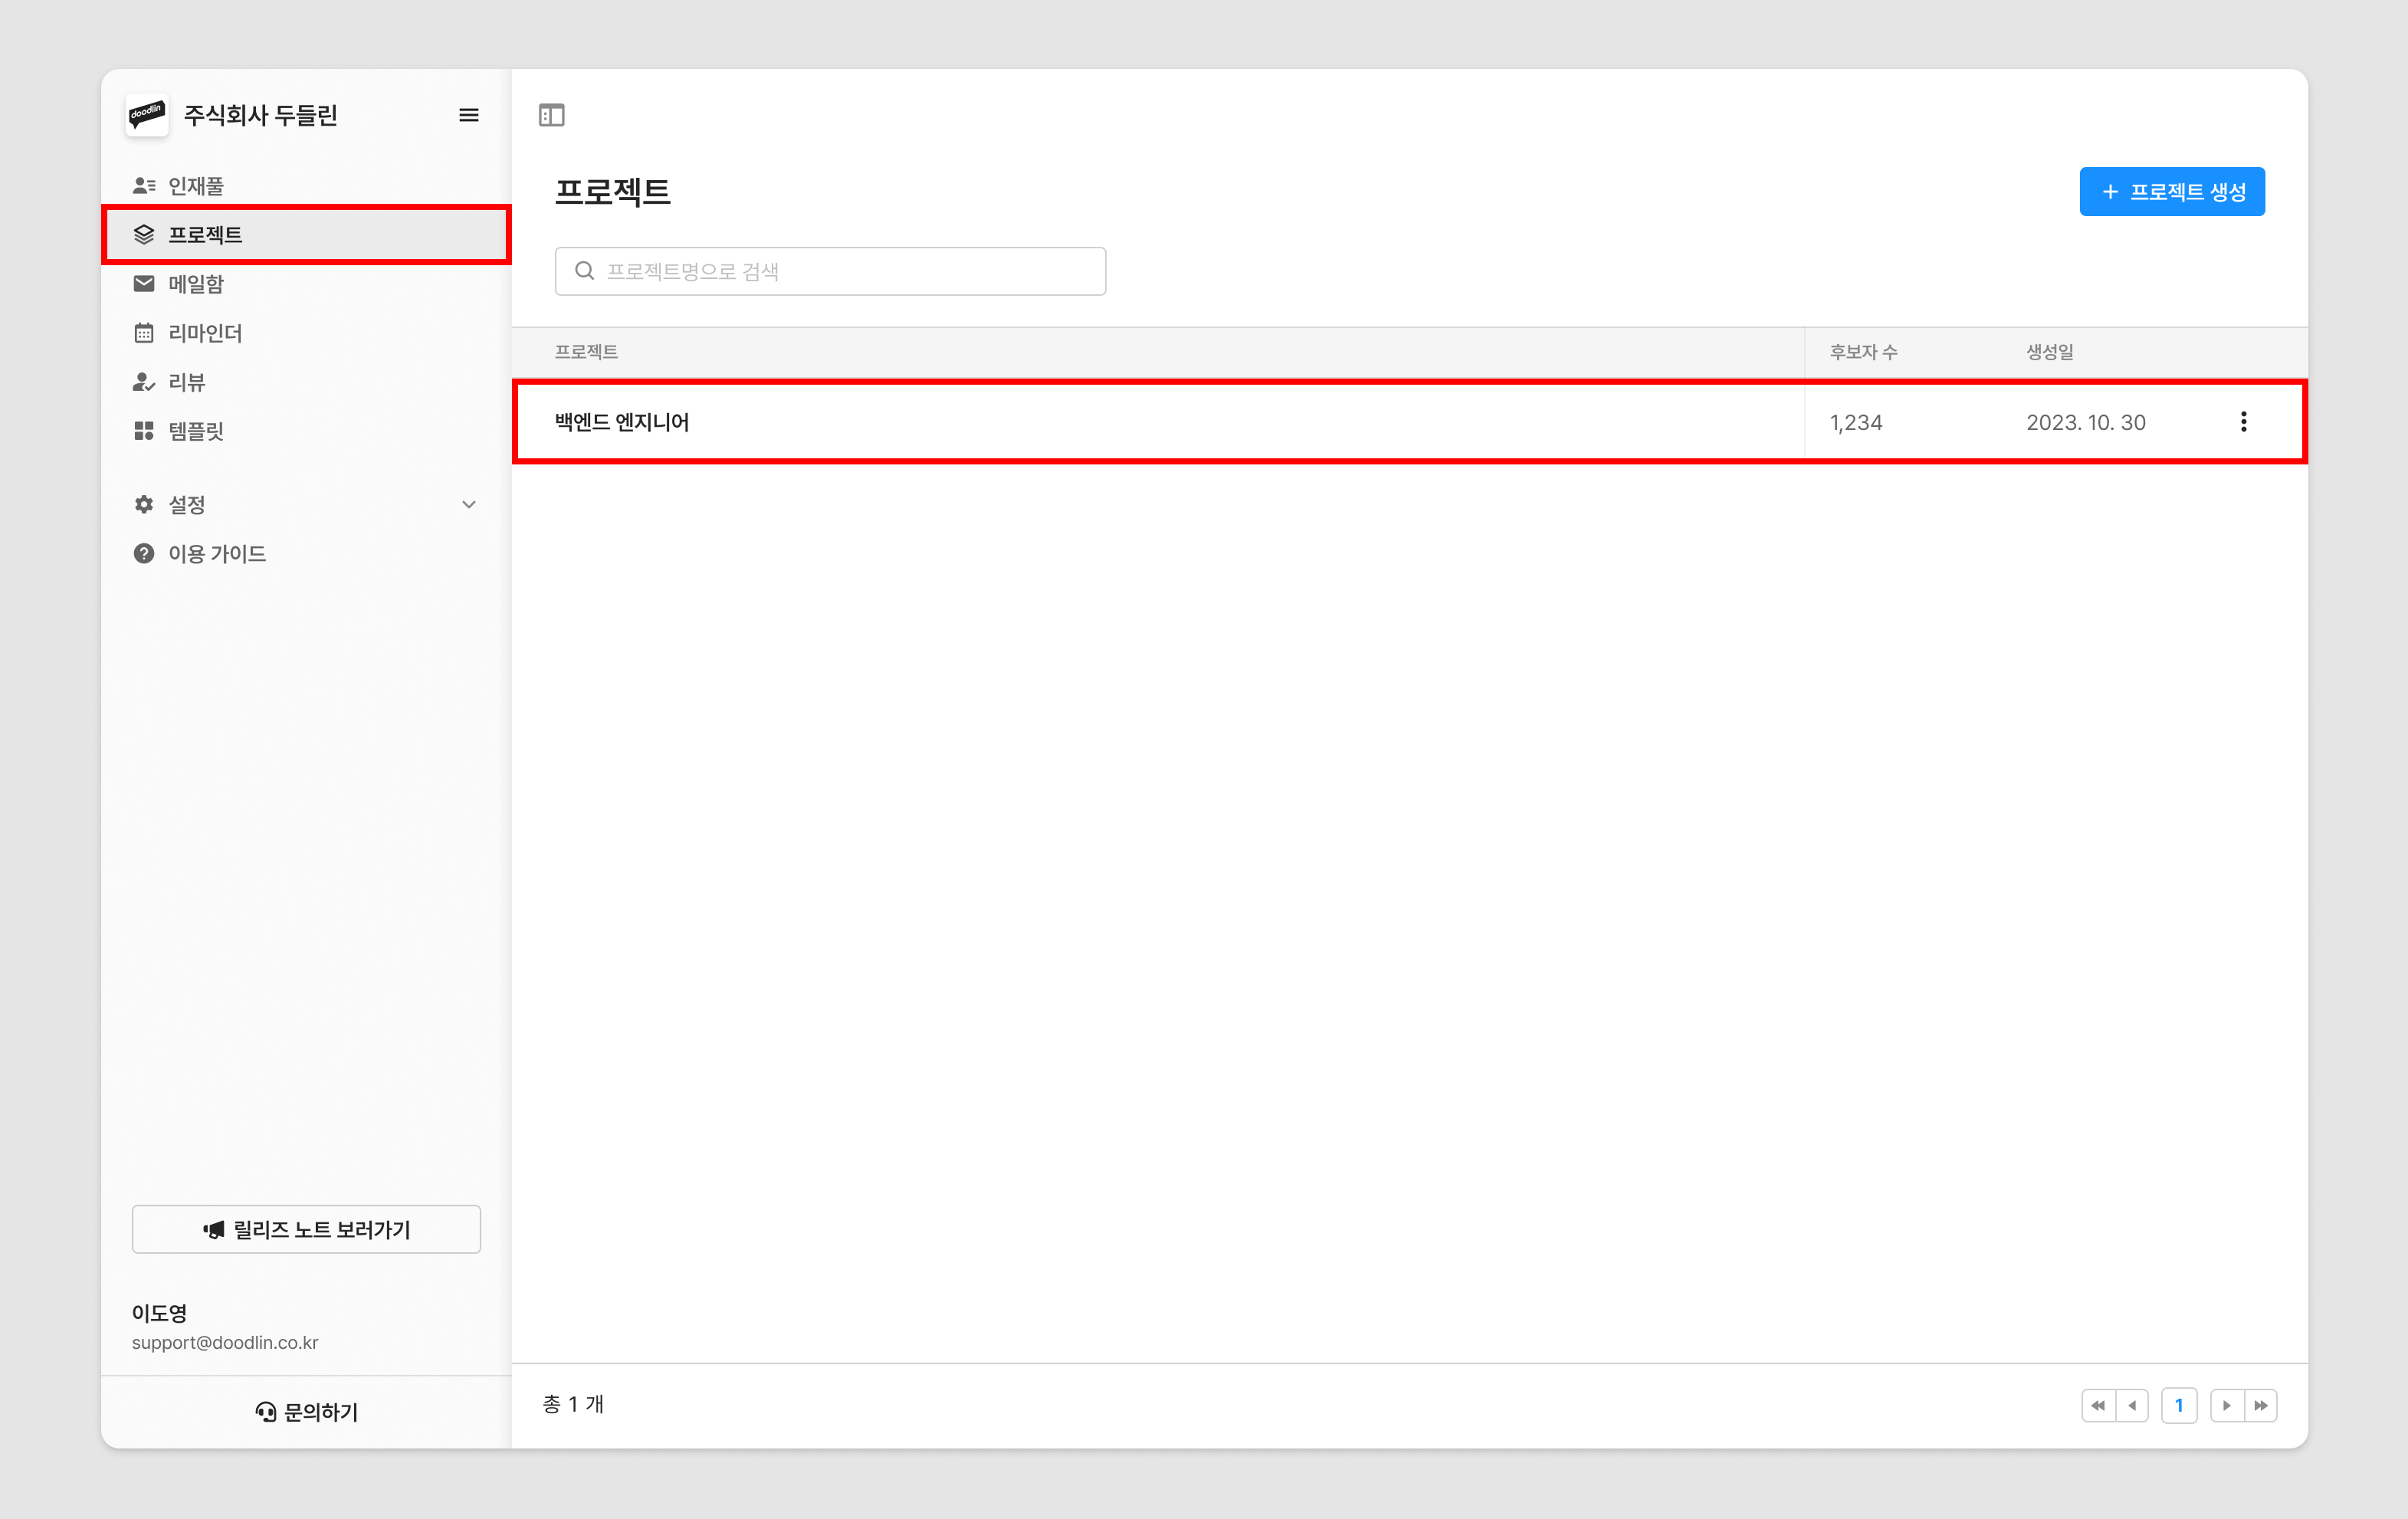Jump to the last page arrow
This screenshot has width=2408, height=1519.
tap(2261, 1405)
